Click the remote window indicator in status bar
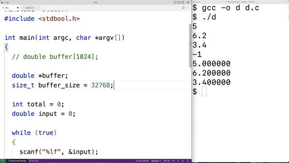 coord(3,161)
